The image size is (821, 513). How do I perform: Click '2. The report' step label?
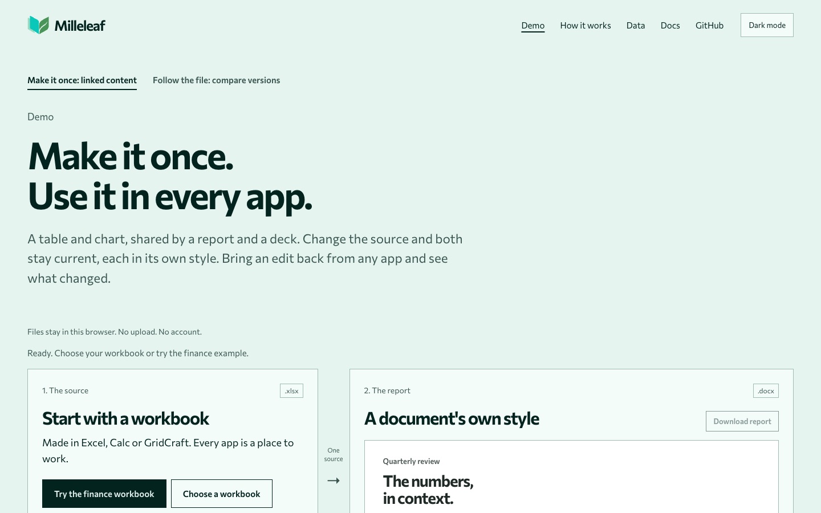click(387, 390)
